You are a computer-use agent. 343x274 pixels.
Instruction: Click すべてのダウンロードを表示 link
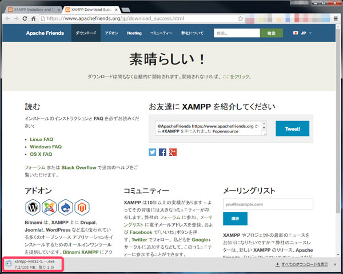click(x=304, y=264)
